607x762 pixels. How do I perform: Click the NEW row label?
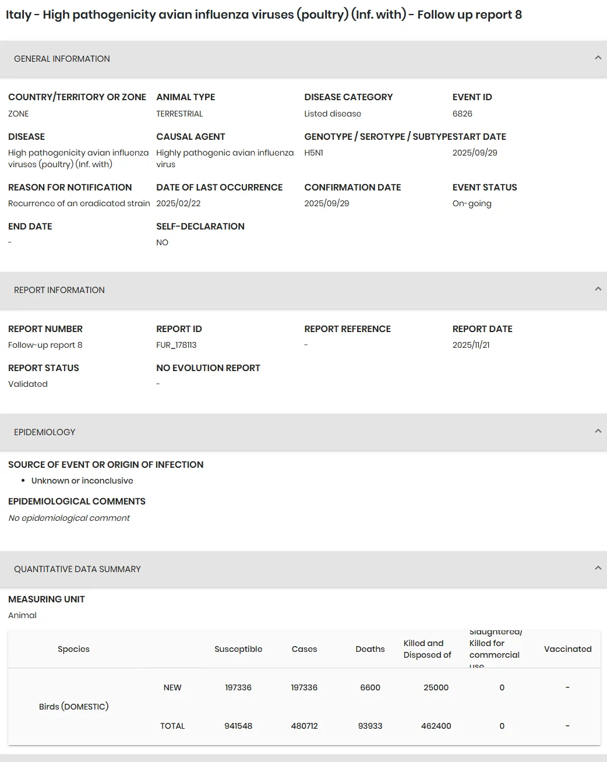click(172, 687)
